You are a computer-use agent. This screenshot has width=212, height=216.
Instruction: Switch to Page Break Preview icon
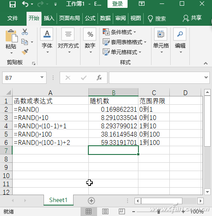pos(122,212)
